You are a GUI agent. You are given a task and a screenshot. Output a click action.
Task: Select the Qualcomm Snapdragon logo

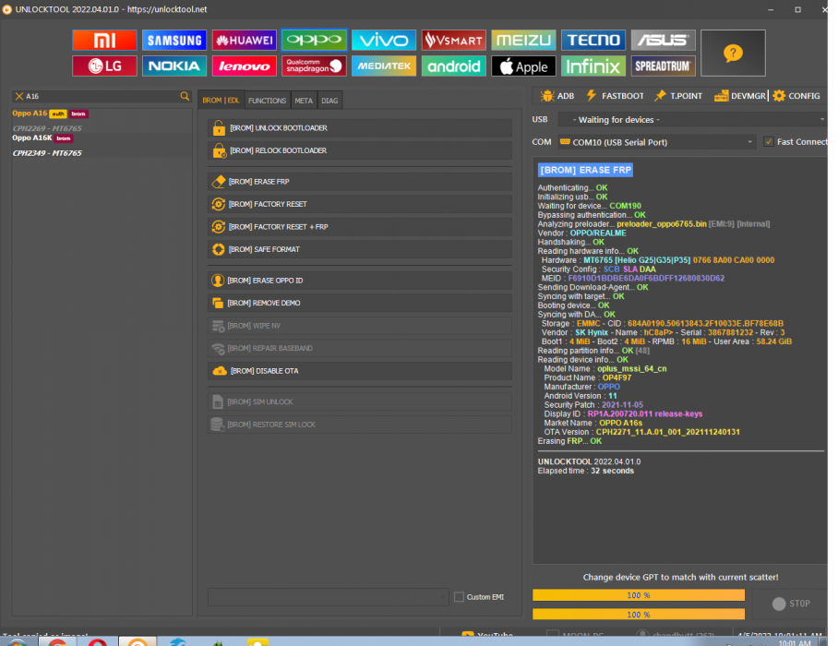tap(314, 66)
